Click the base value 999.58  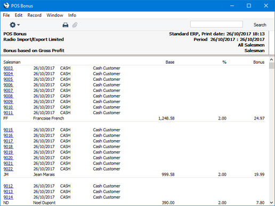[168, 175]
